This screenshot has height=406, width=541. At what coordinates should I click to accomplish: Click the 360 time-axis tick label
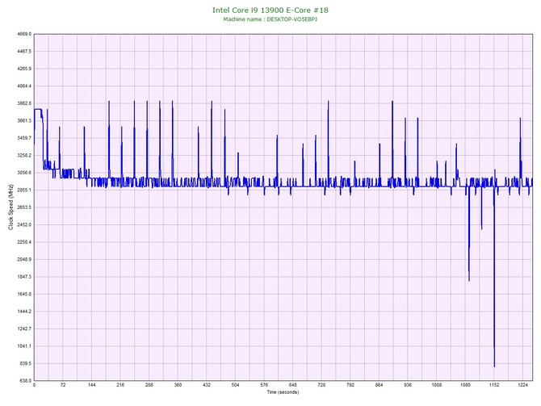coord(178,385)
